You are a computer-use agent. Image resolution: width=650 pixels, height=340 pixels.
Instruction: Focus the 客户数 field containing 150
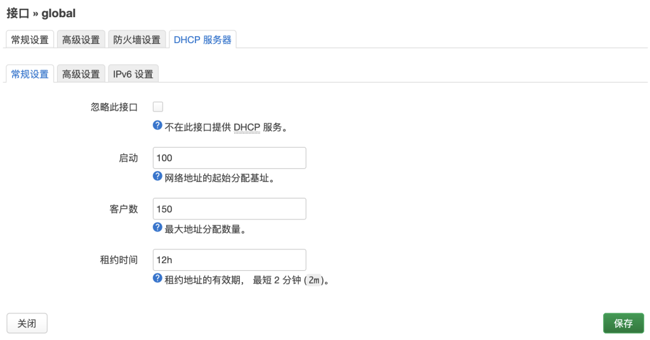(229, 209)
